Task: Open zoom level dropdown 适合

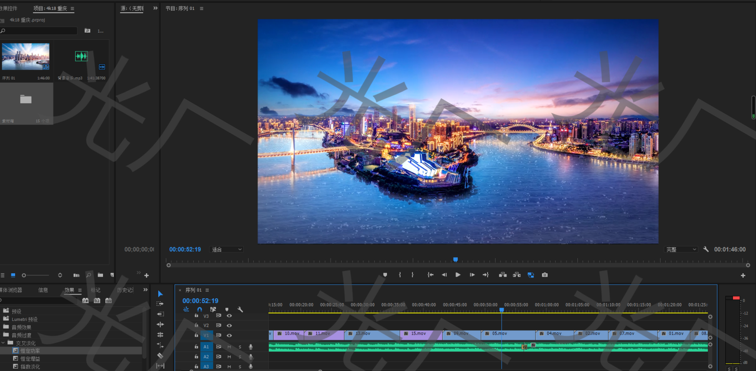Action: coord(226,250)
